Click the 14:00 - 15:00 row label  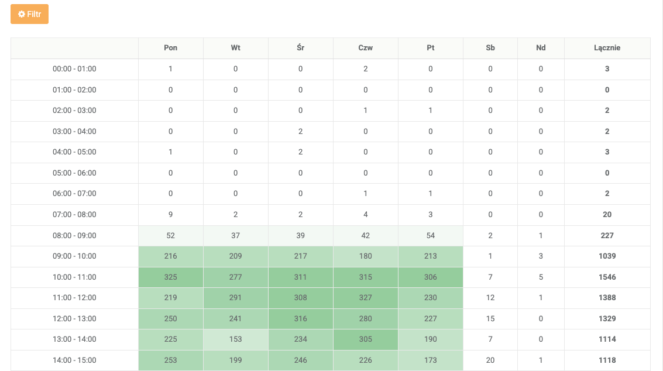pos(74,360)
